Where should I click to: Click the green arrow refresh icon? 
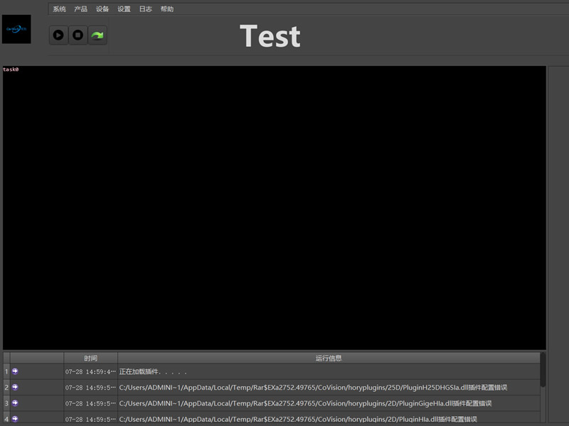(97, 35)
